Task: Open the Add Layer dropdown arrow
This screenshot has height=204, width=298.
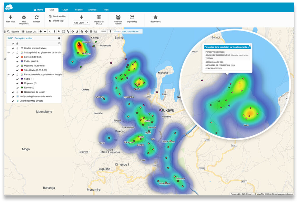Action: [x=88, y=23]
